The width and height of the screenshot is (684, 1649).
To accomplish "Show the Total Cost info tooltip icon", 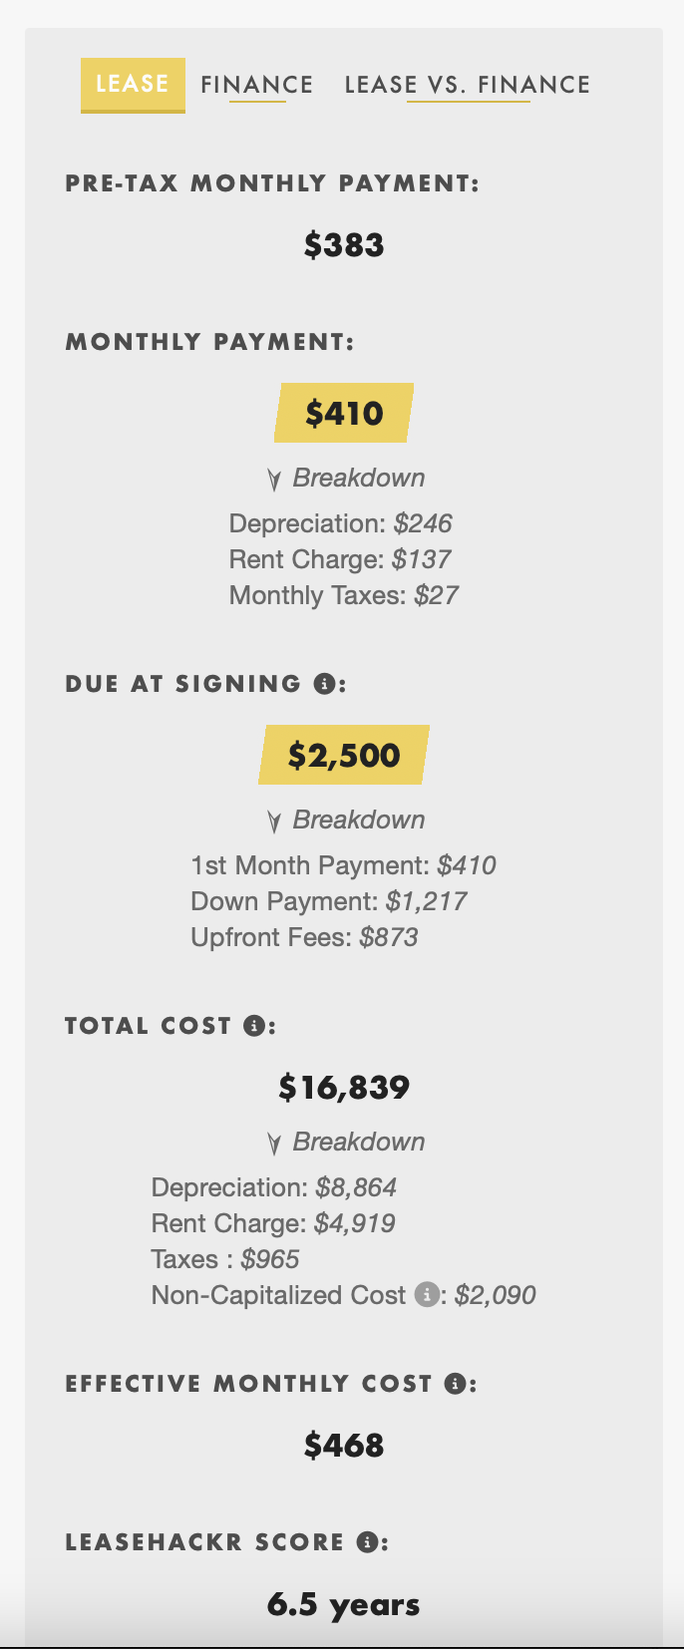I will (x=253, y=1026).
